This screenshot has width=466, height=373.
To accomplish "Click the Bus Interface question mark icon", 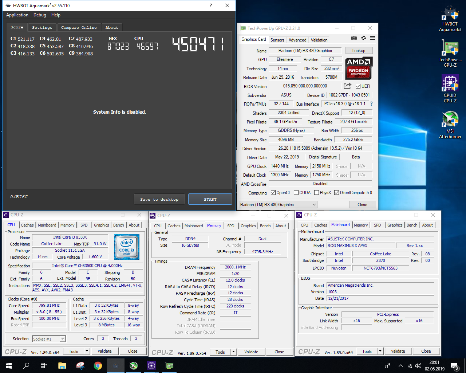I will 371,104.
